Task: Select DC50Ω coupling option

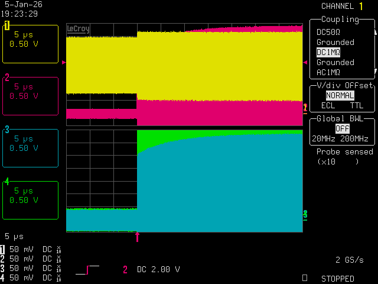Action: (331, 32)
